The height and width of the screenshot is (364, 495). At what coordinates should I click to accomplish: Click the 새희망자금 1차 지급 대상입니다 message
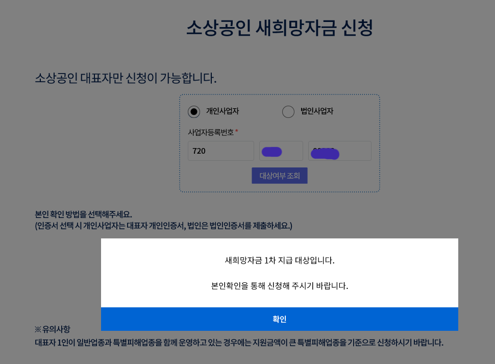coord(279,260)
